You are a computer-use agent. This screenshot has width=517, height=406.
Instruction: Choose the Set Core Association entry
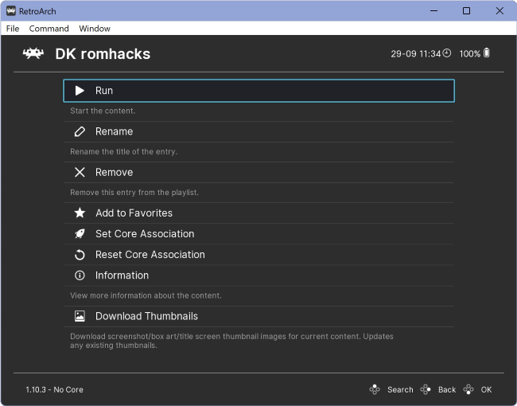(258, 234)
